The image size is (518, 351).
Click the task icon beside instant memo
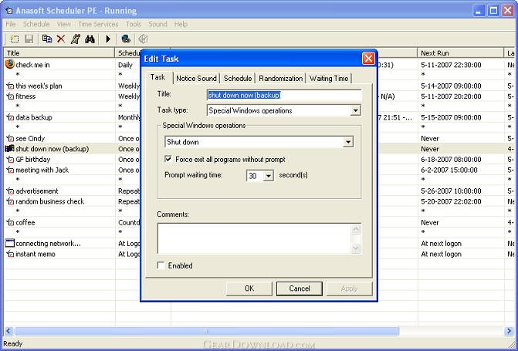coord(10,254)
